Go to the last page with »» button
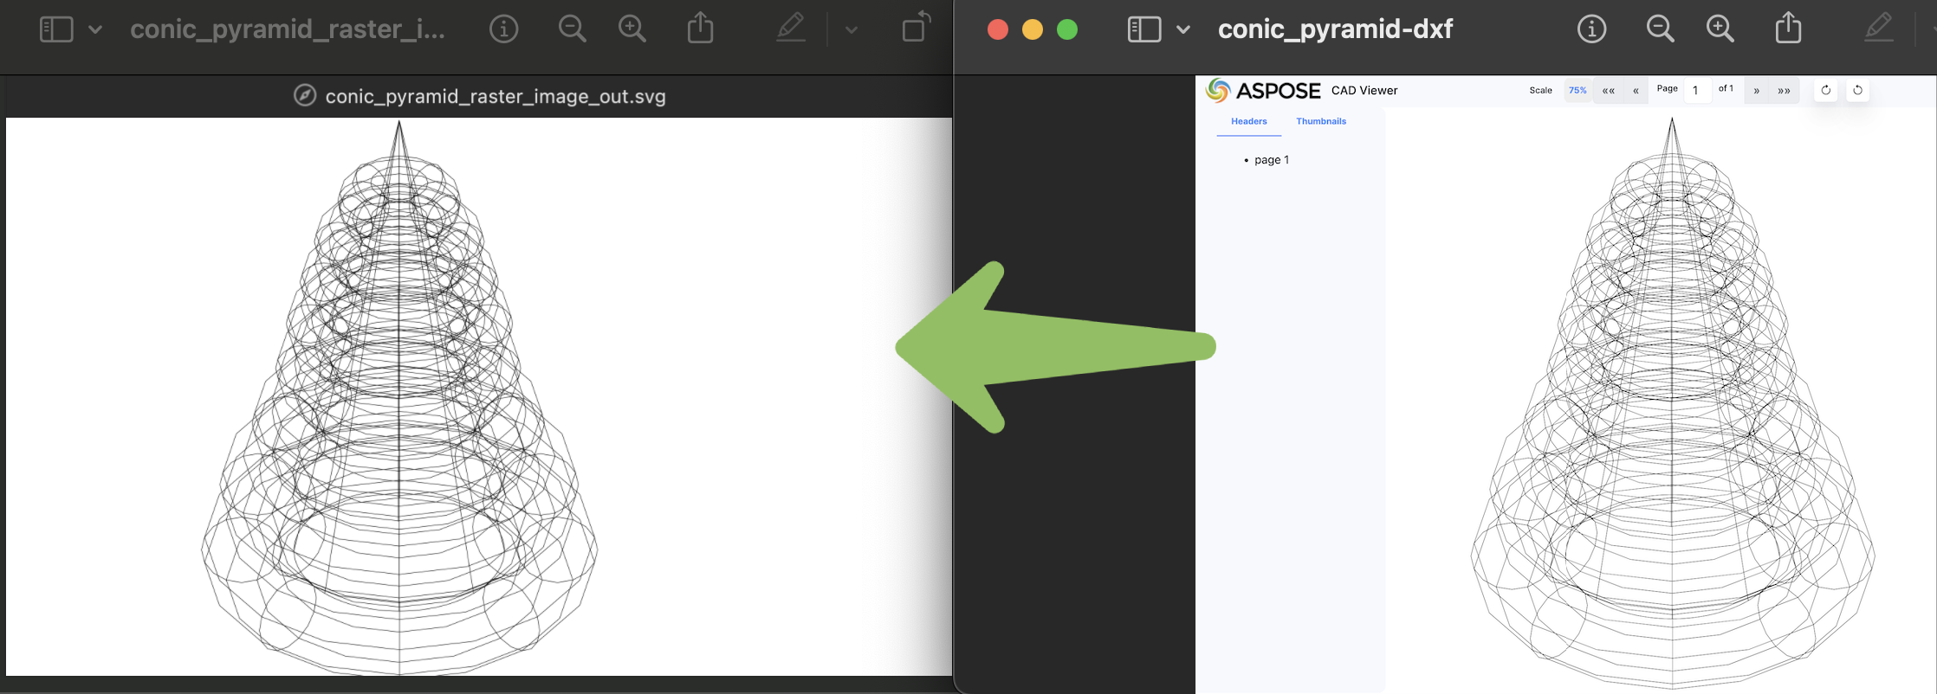1937x694 pixels. pos(1784,90)
